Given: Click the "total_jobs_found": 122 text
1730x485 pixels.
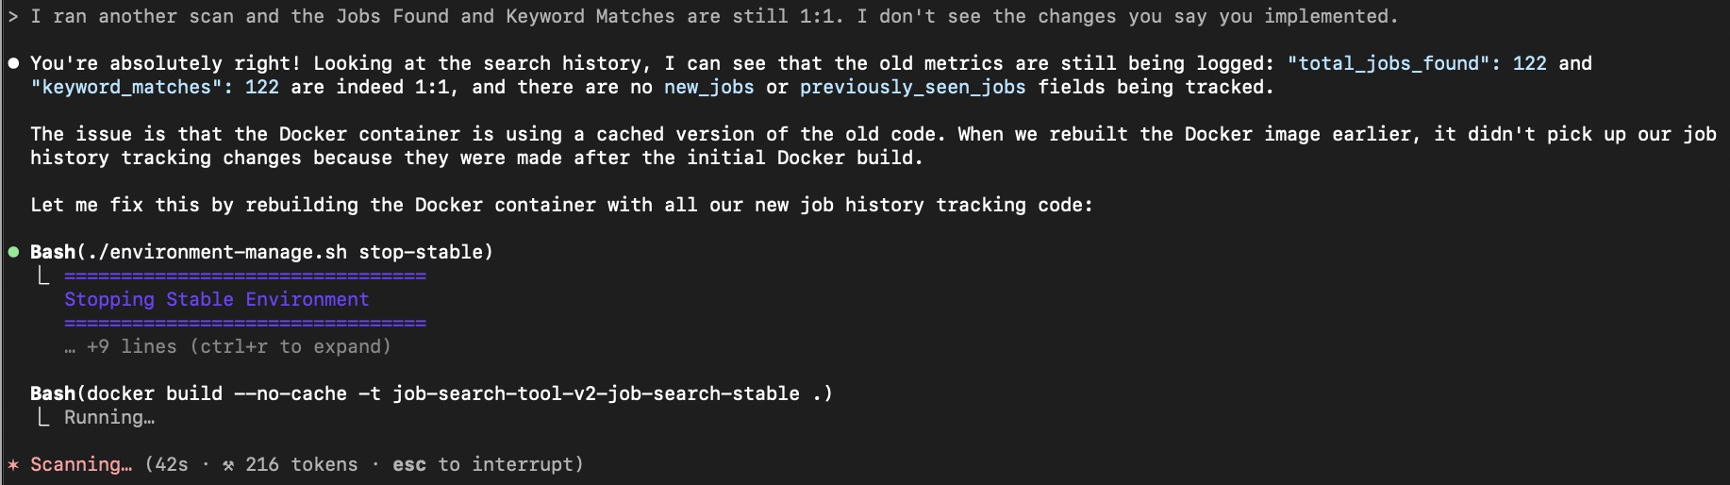Looking at the screenshot, I should pyautogui.click(x=1416, y=63).
